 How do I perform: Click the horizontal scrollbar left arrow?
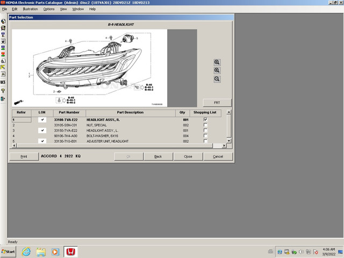click(15, 146)
